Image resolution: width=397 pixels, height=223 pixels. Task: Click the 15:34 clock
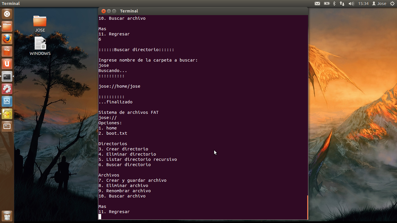(363, 3)
